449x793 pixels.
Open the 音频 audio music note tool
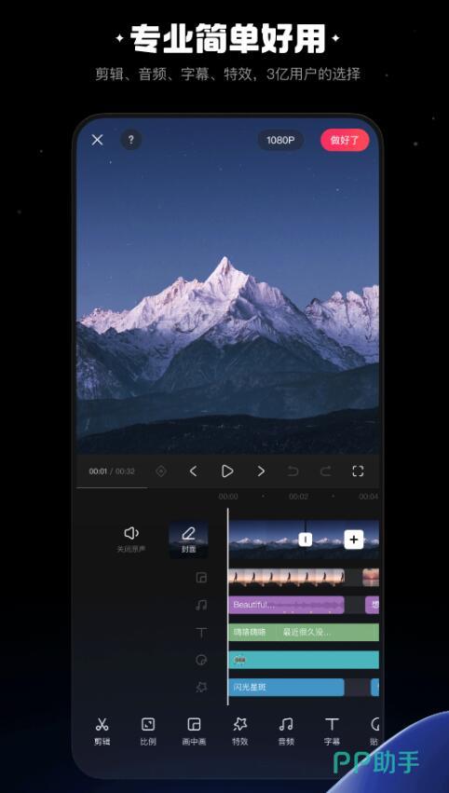pos(286,731)
